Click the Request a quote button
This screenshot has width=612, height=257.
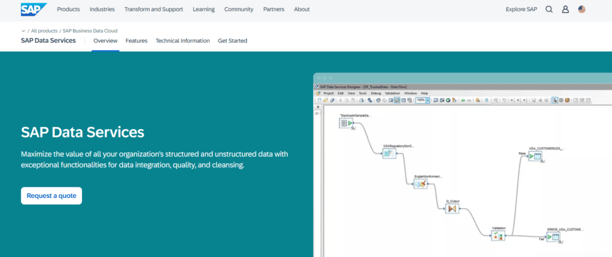click(51, 195)
